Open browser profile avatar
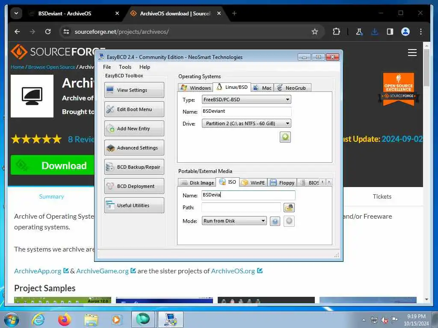Image resolution: width=438 pixels, height=328 pixels. point(405,32)
